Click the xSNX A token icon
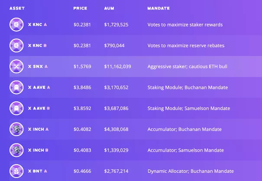 coord(16,66)
